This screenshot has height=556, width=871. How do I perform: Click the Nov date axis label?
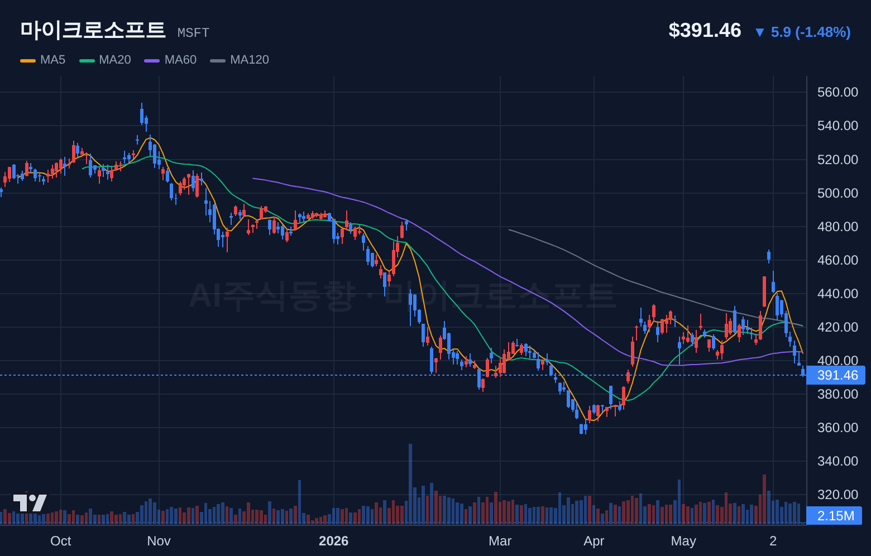coord(159,541)
